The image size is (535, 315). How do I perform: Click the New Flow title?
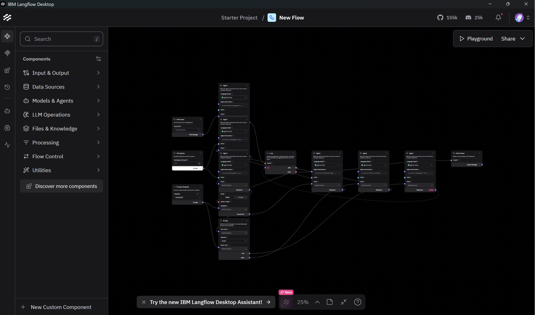(292, 18)
